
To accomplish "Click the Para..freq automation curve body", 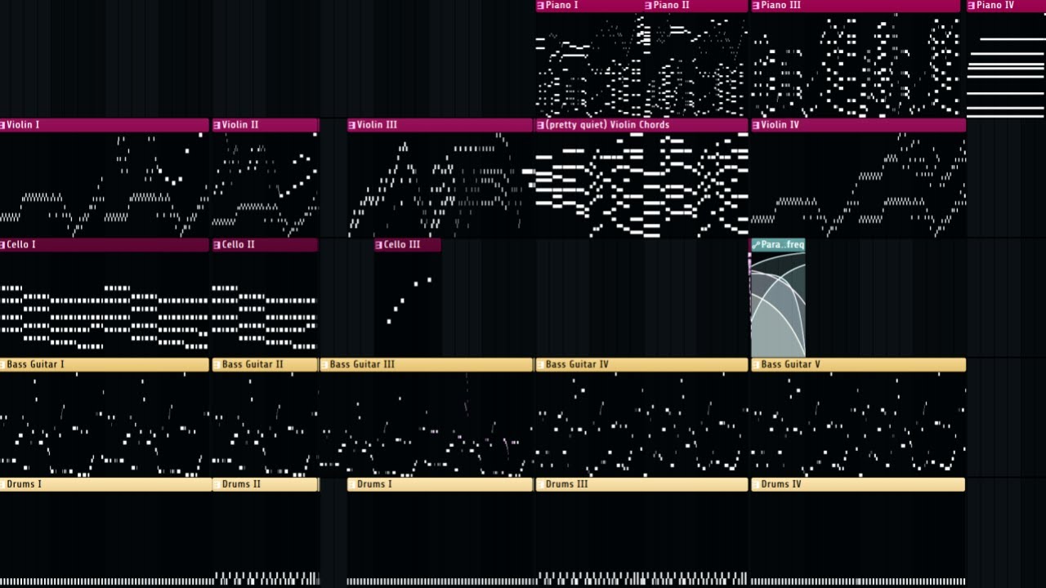I will click(x=778, y=305).
